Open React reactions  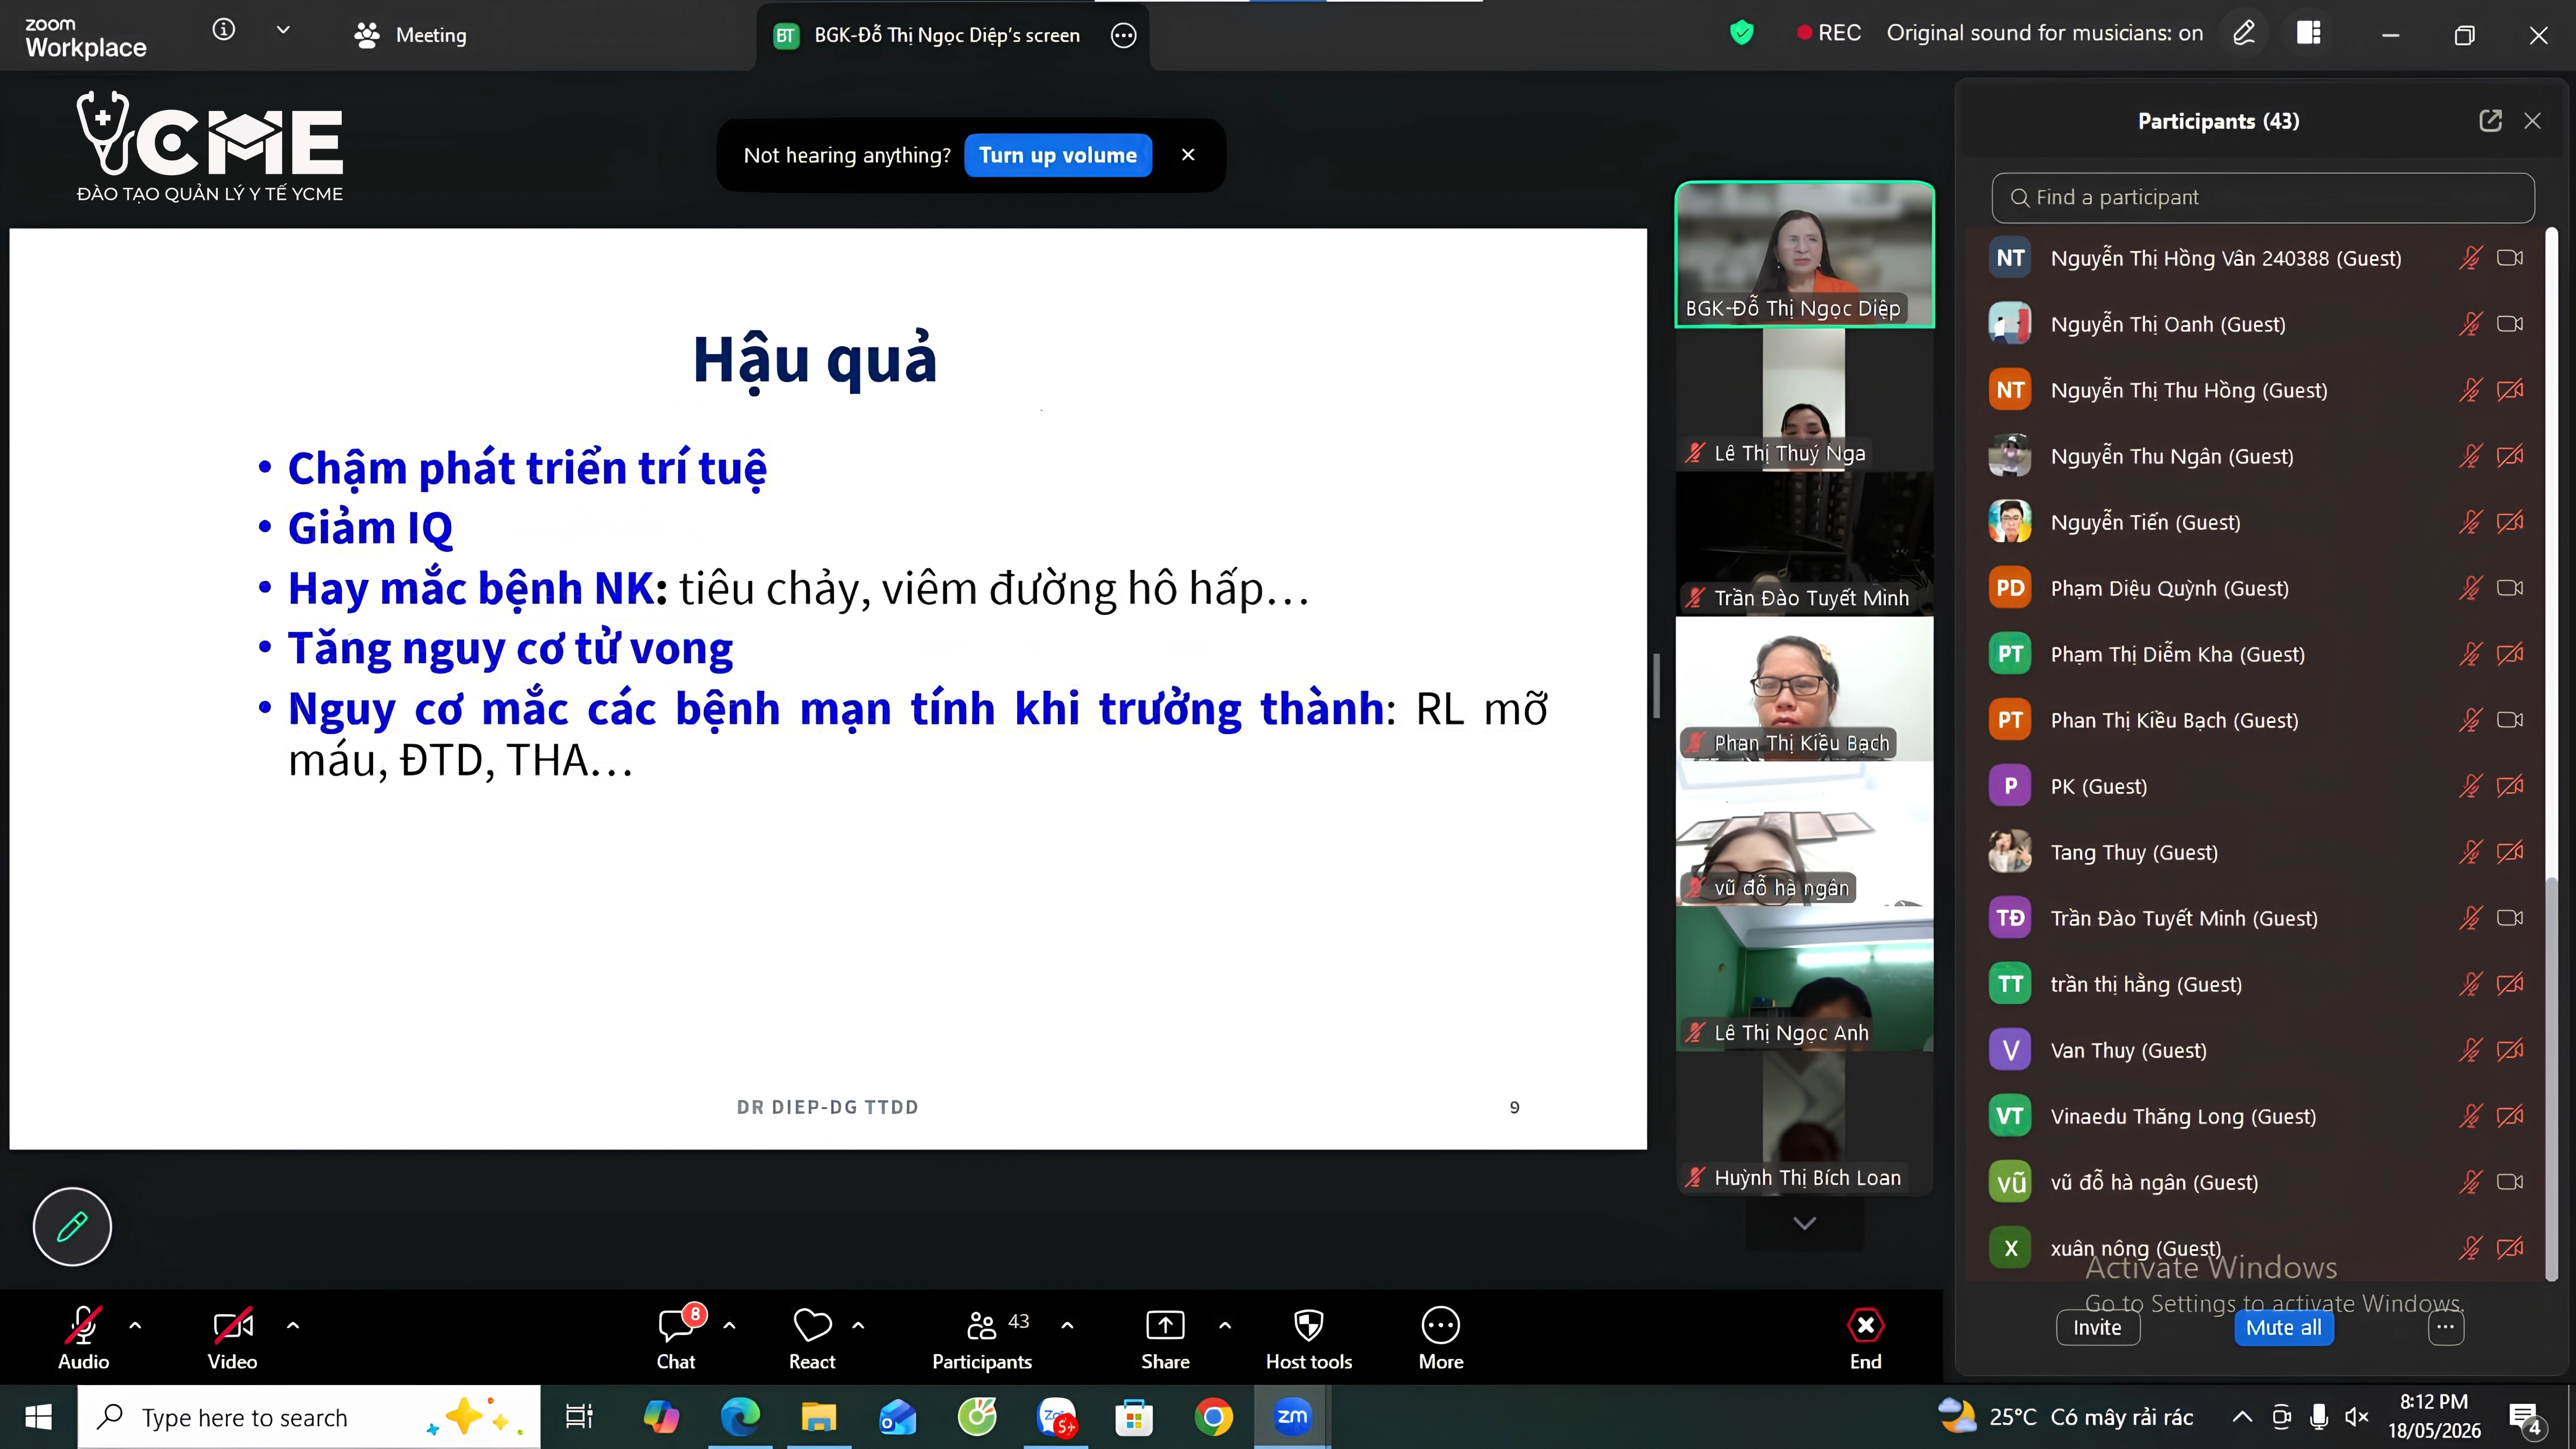click(x=812, y=1338)
